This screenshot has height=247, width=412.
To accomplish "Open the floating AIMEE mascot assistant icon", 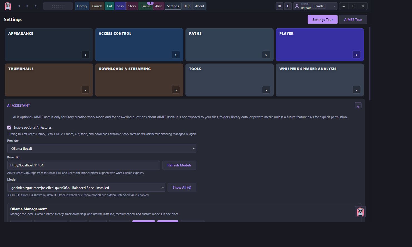I will click(x=360, y=212).
